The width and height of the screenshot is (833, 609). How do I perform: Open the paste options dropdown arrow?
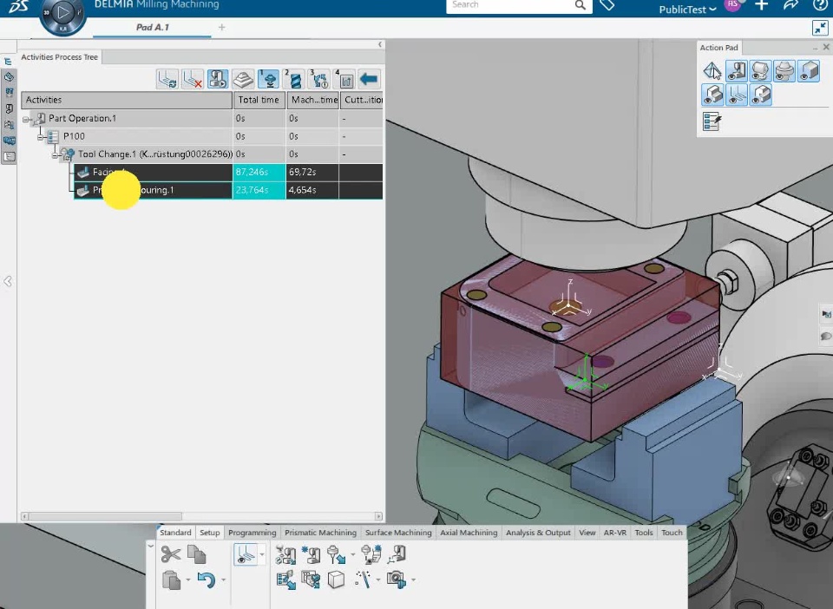187,580
